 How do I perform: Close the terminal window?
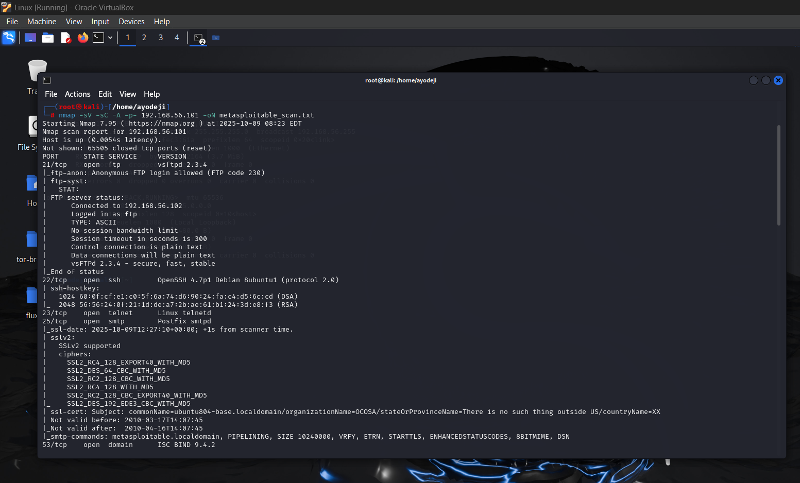click(778, 80)
